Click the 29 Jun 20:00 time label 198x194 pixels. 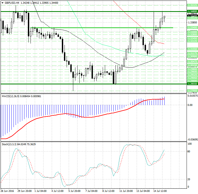[24, 191]
